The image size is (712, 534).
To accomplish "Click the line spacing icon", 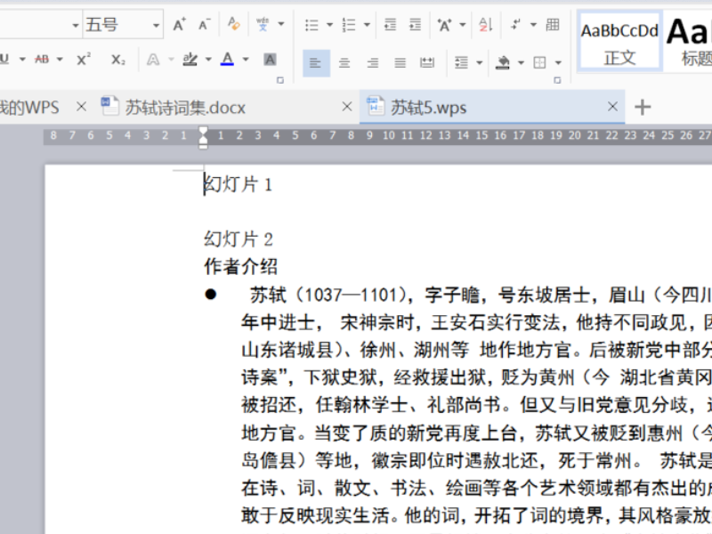I will tap(461, 62).
